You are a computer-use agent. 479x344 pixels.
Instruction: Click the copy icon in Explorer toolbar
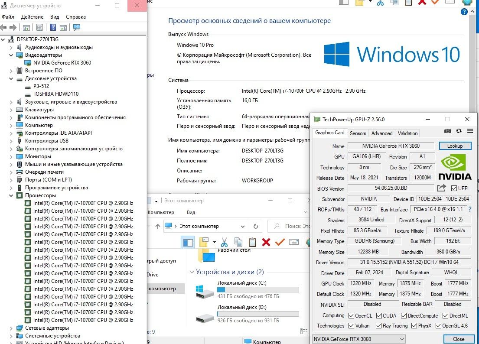pyautogui.click(x=238, y=242)
